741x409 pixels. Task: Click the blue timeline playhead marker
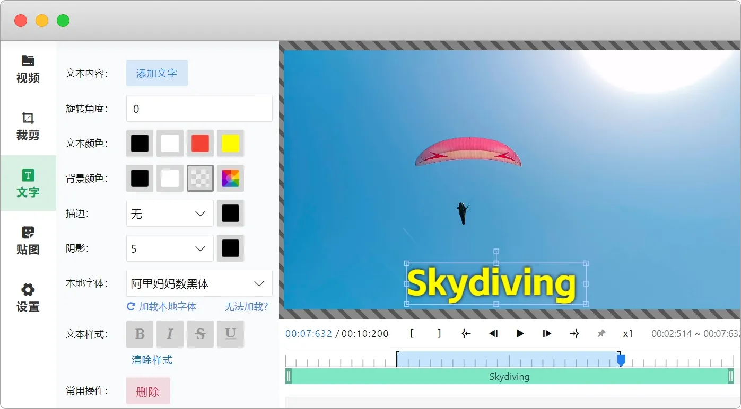621,360
